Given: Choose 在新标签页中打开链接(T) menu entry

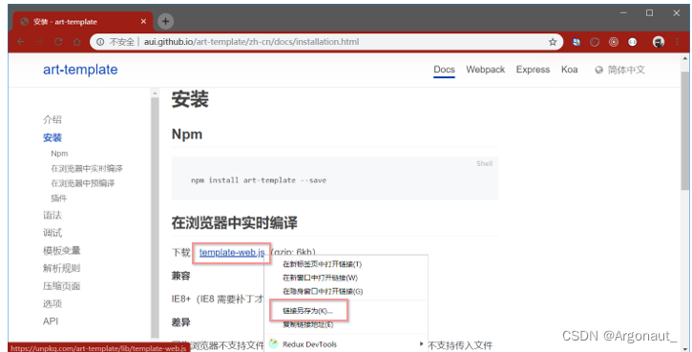Looking at the screenshot, I should 346,264.
